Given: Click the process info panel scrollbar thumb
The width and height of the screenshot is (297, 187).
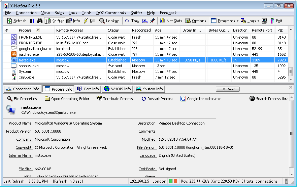Looking at the screenshot, I should pyautogui.click(x=291, y=134).
